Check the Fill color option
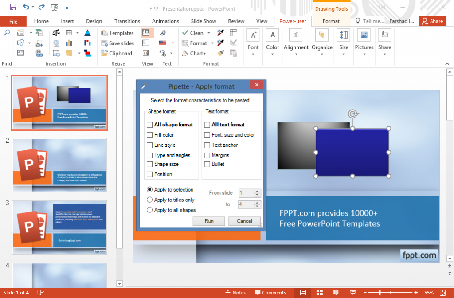Screen dimensions: 454x298 click(x=149, y=135)
